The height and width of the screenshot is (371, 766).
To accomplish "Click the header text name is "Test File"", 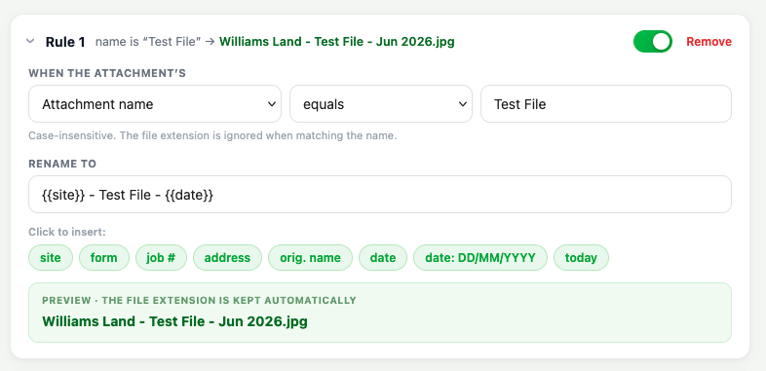I will (148, 42).
